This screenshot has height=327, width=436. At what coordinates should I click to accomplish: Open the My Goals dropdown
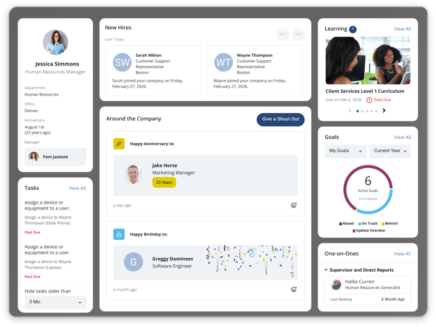pyautogui.click(x=345, y=151)
